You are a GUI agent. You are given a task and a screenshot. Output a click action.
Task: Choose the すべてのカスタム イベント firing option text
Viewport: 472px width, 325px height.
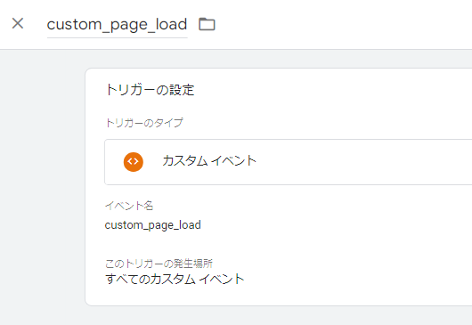[175, 279]
